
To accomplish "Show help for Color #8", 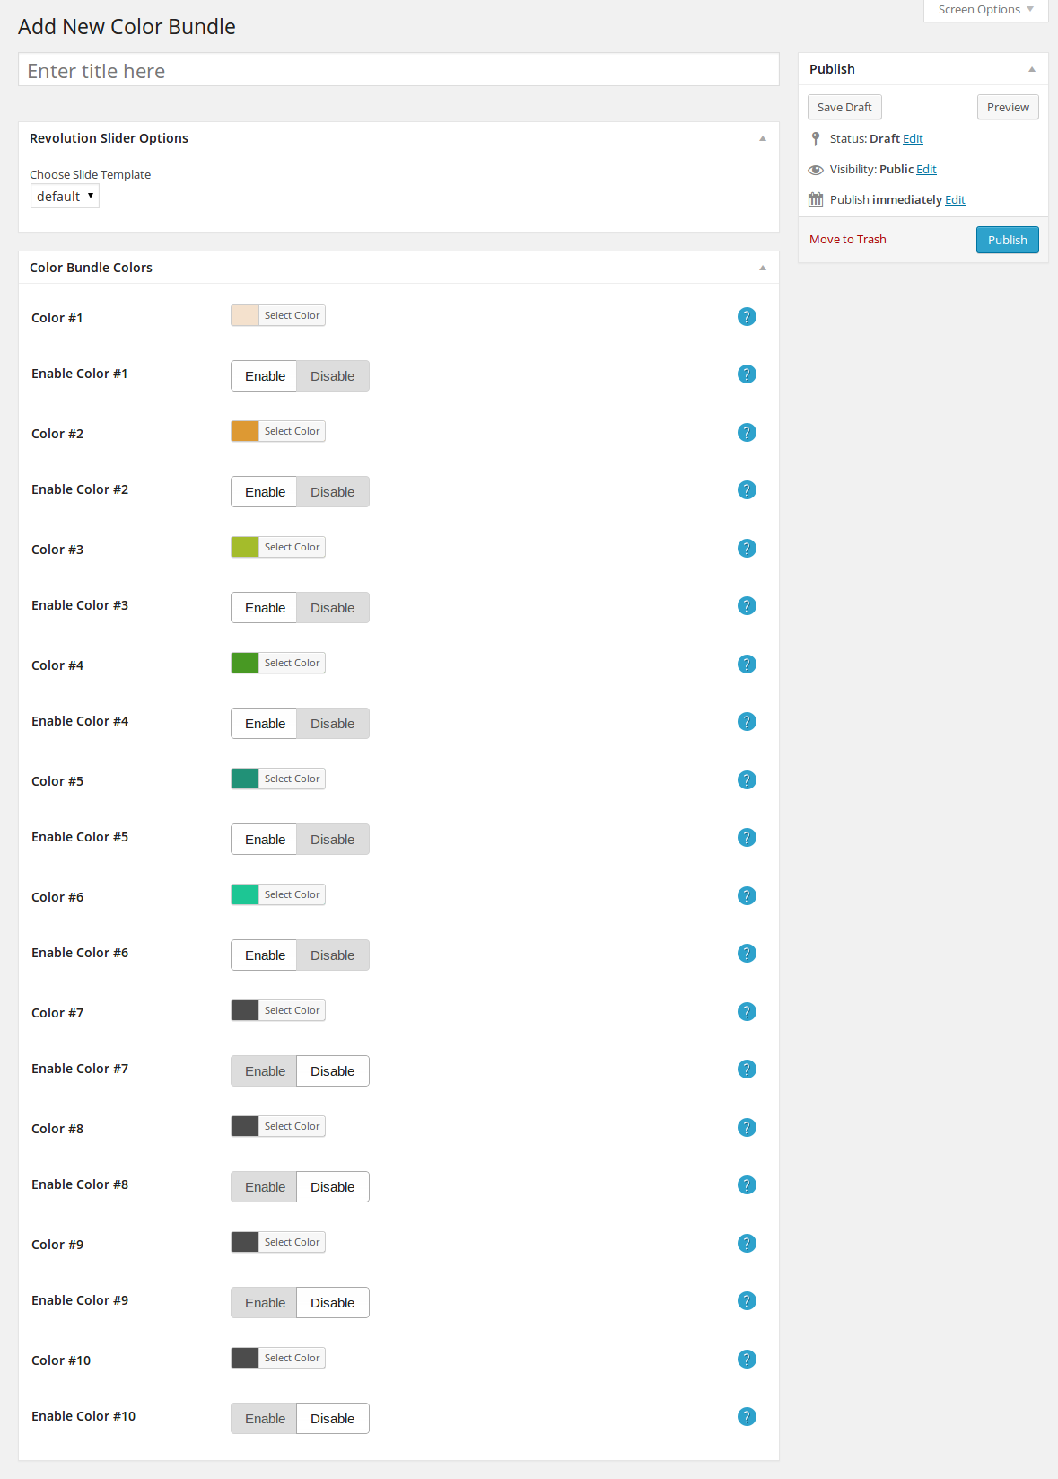I will pyautogui.click(x=747, y=1127).
